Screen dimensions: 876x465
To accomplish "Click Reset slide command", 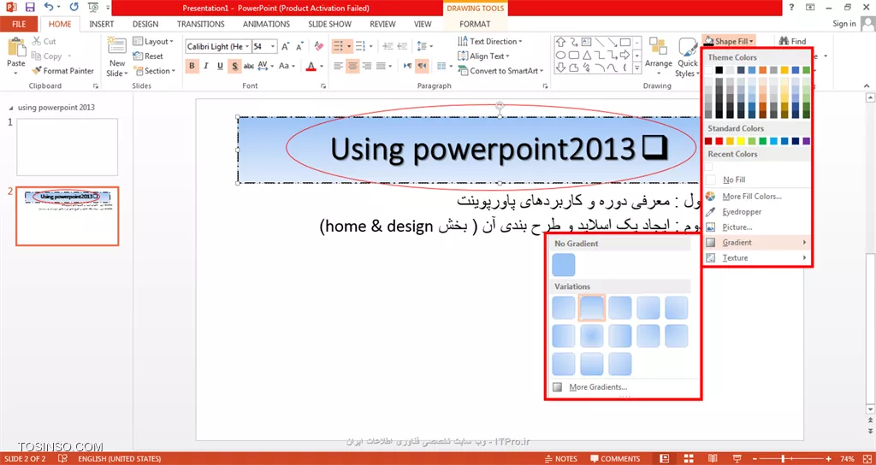I will pyautogui.click(x=148, y=56).
